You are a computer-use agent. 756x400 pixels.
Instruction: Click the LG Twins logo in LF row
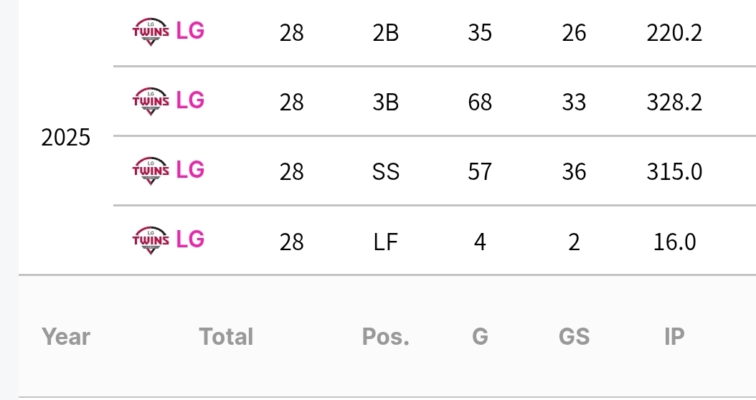pos(151,240)
